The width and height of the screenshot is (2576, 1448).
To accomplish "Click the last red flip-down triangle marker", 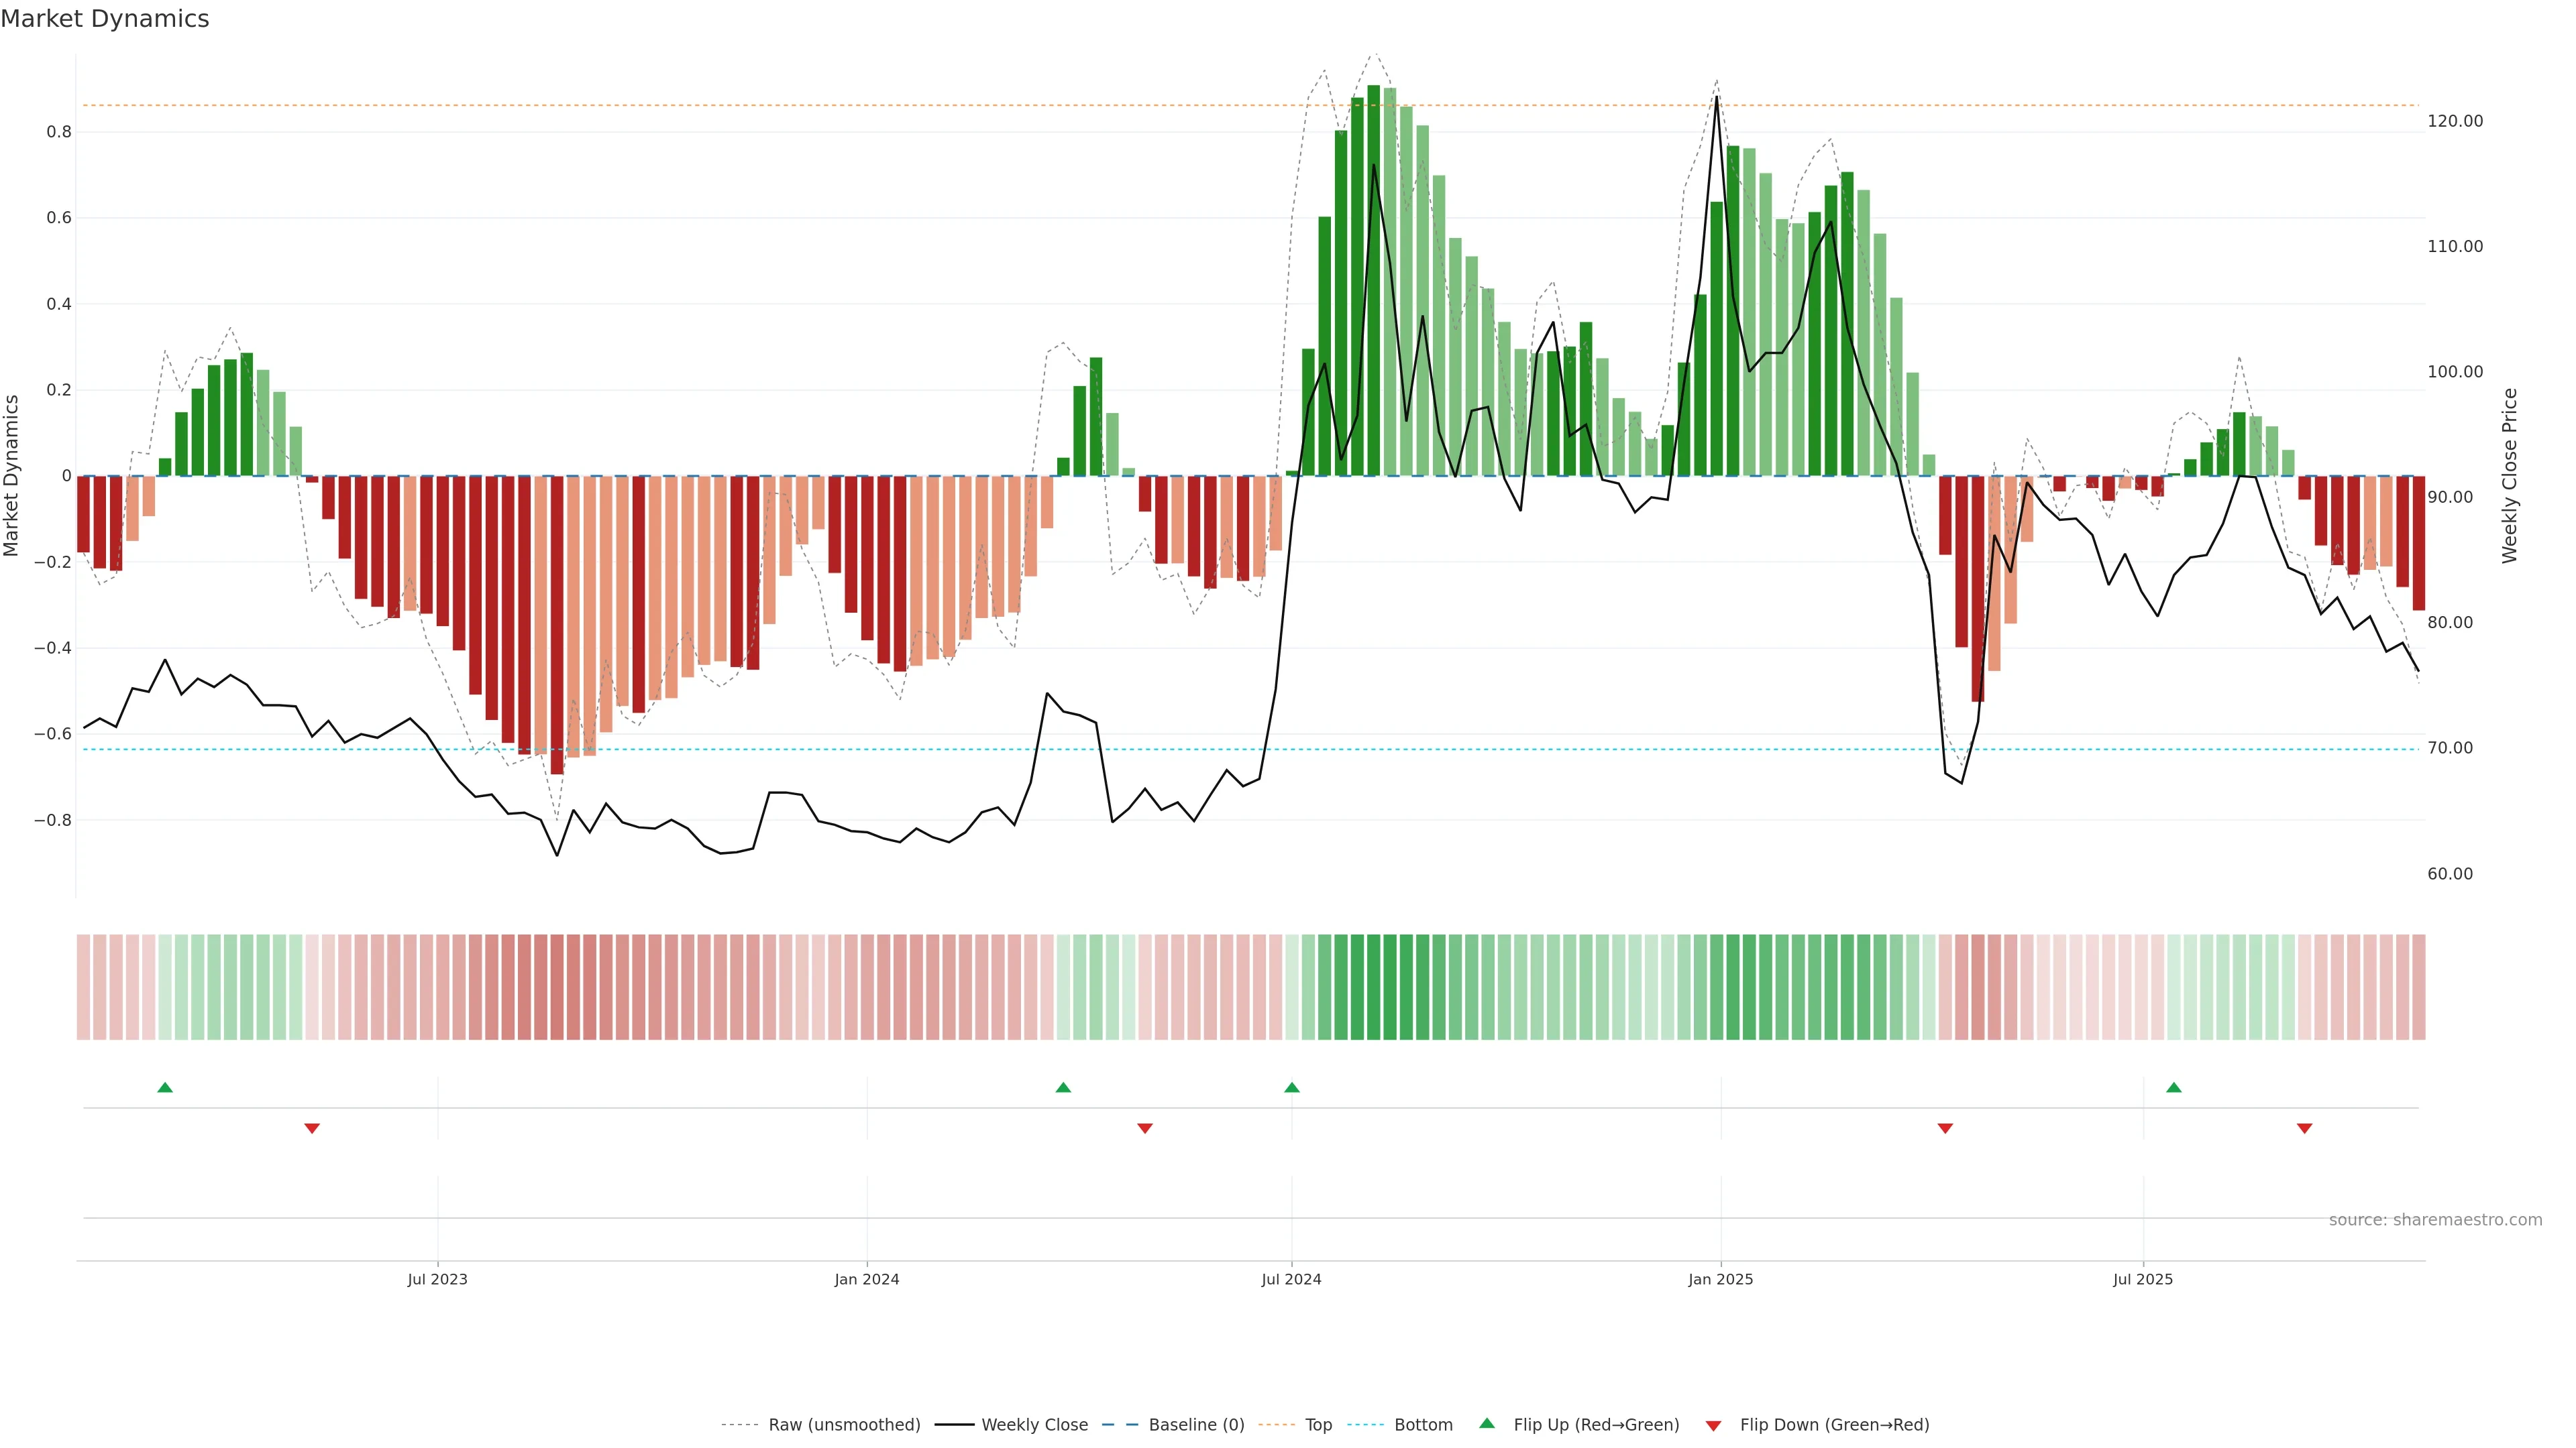I will 2305,1128.
